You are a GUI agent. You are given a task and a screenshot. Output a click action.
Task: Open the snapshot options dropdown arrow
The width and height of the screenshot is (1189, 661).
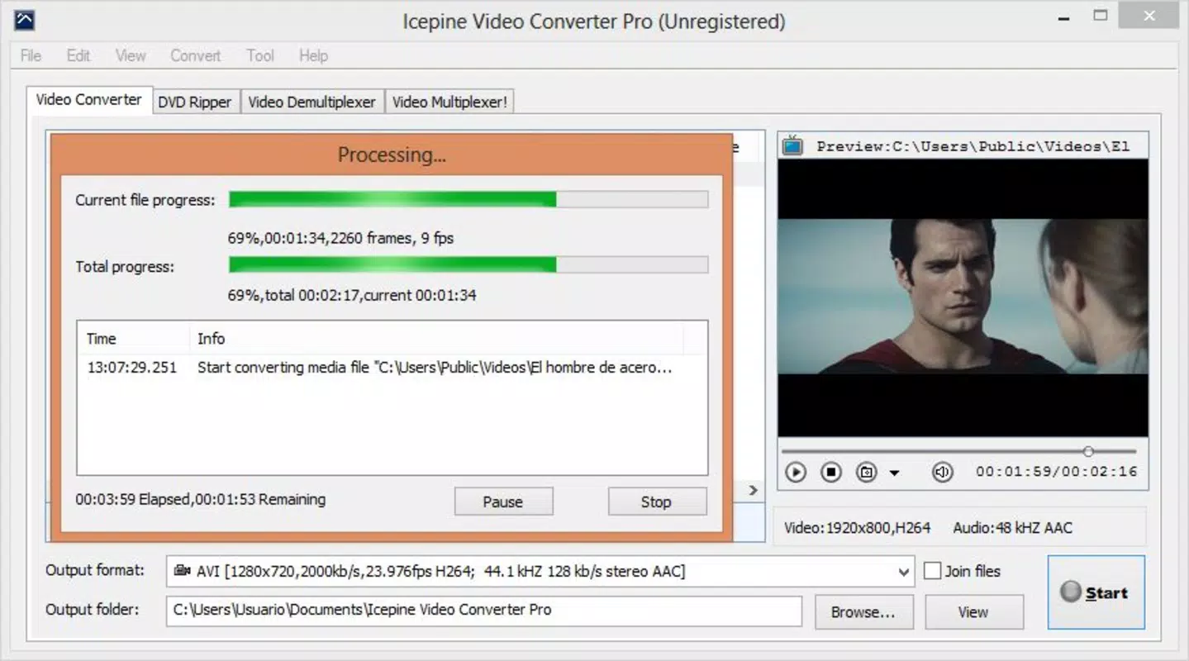point(894,473)
